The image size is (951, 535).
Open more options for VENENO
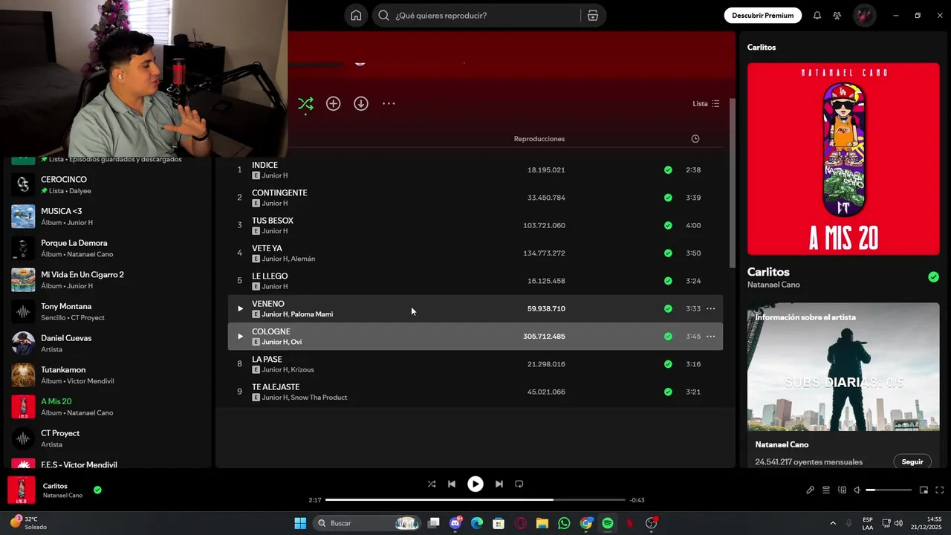click(711, 308)
